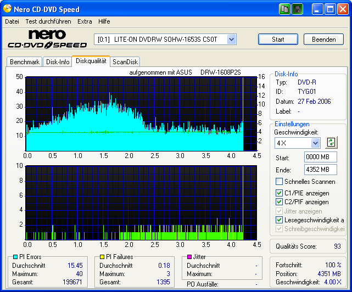Viewport: 352px width, 292px height.
Task: Select the Diskqualität tab
Action: coord(91,61)
